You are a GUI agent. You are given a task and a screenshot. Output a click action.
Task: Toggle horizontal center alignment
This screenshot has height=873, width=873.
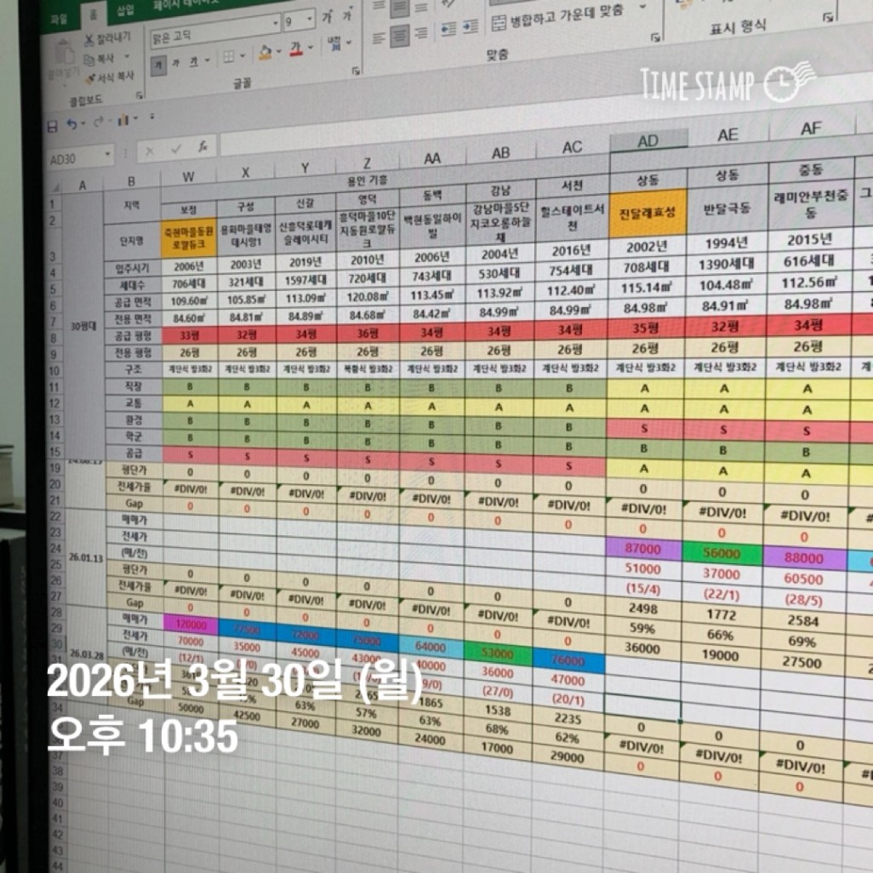click(399, 36)
